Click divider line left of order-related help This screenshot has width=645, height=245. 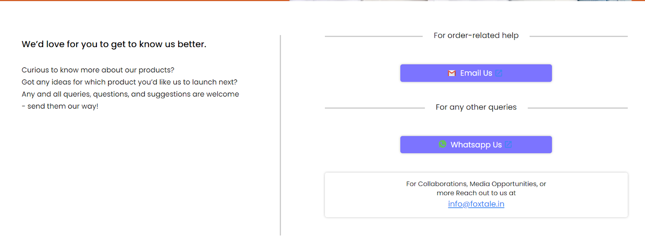pos(373,36)
